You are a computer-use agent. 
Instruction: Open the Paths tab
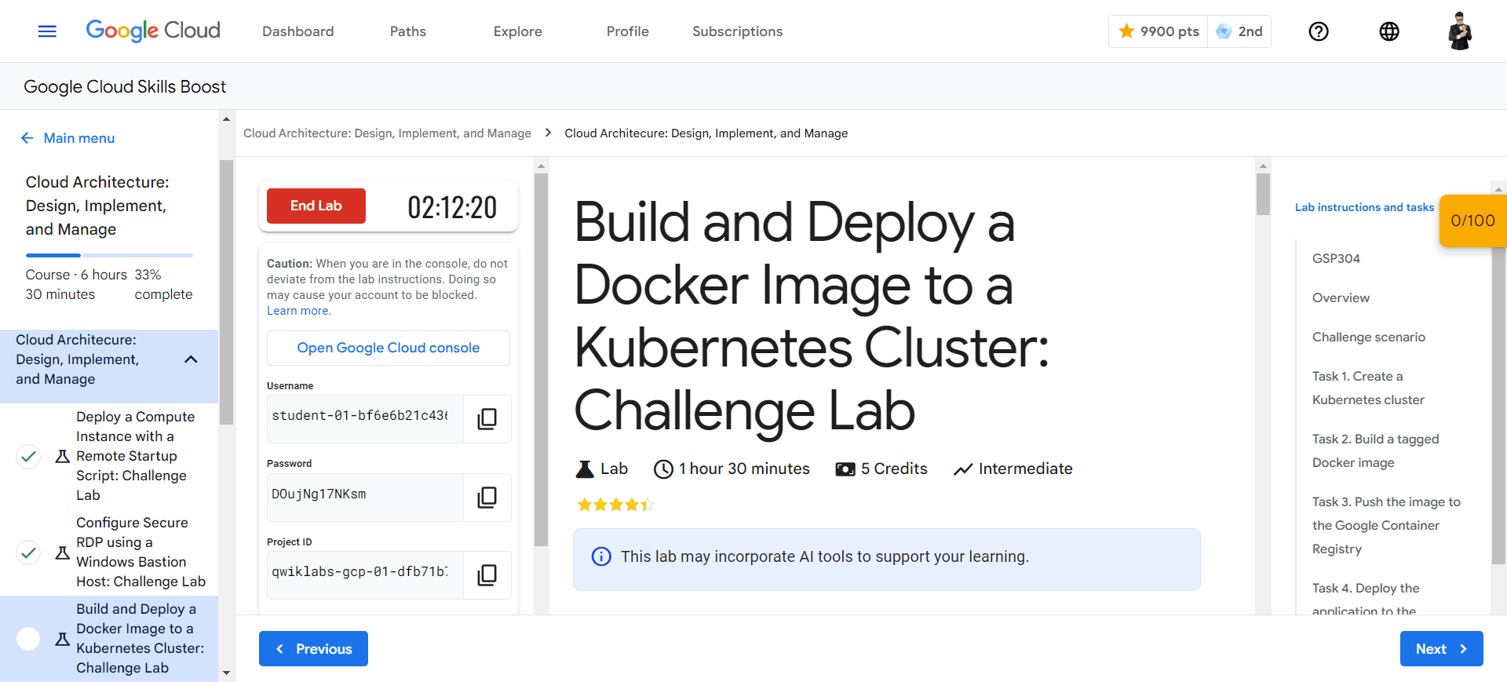coord(408,31)
